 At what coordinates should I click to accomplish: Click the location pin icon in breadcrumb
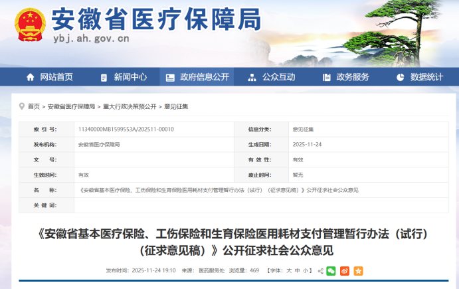(x=22, y=106)
